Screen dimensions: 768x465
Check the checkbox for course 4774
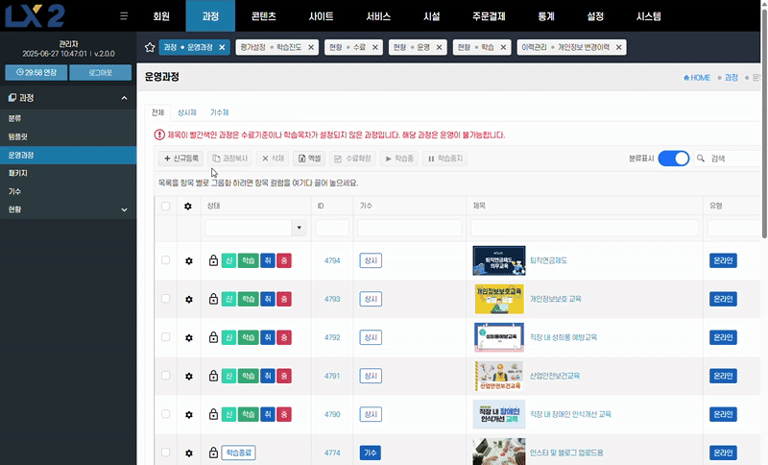coord(165,453)
